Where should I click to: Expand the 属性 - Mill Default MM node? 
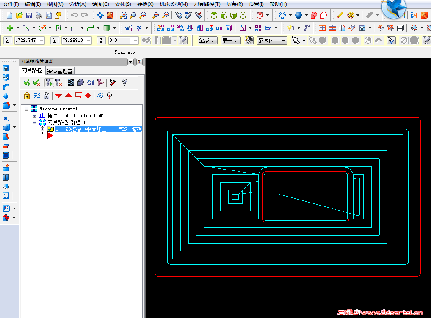[x=34, y=115]
